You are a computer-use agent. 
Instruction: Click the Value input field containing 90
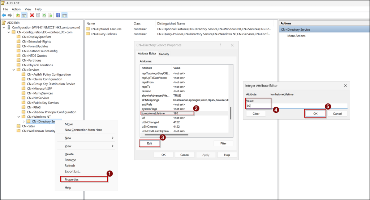tap(297, 106)
